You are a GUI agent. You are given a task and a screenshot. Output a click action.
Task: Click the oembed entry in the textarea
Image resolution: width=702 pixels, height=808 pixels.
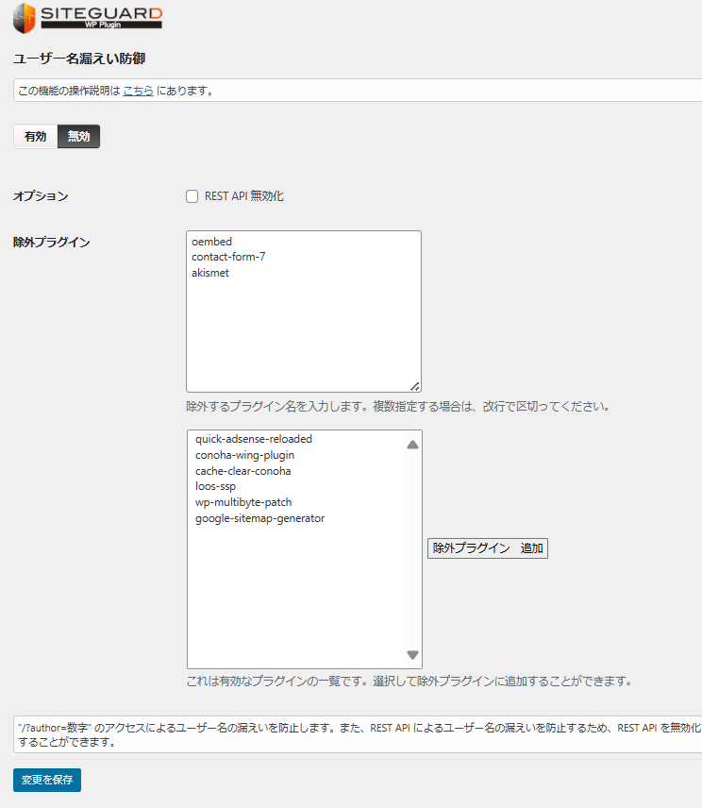[211, 242]
